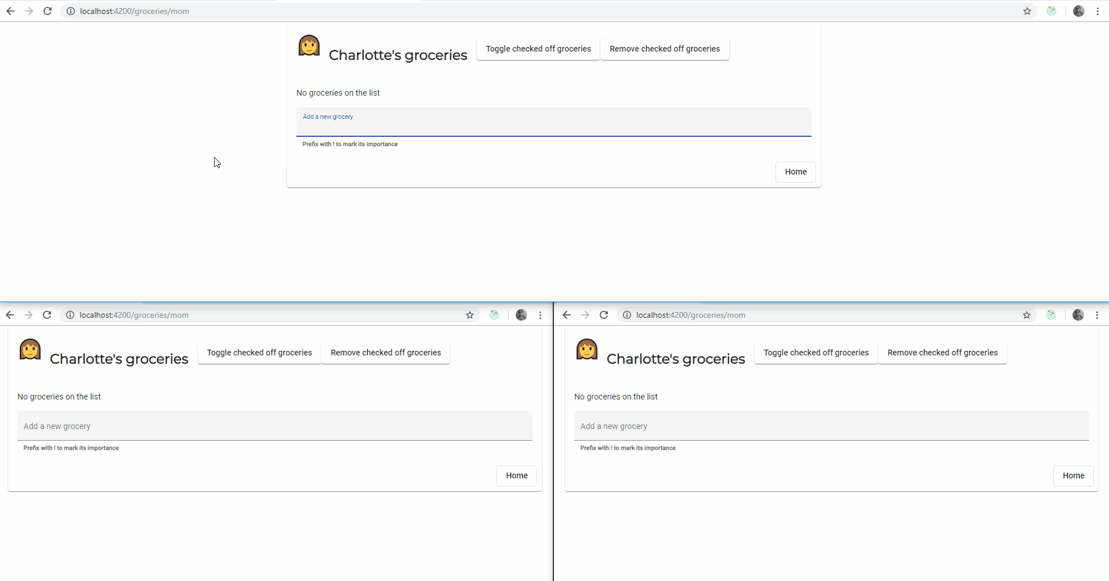Remove checked off groceries in bottom-left window
The image size is (1109, 581).
coord(386,353)
